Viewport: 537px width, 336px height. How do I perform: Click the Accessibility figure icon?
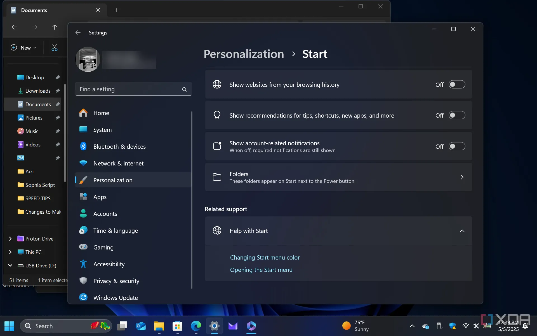(x=83, y=264)
